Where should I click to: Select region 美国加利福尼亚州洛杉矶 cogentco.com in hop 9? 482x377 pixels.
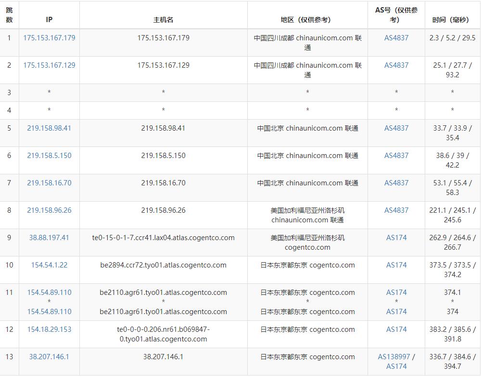click(307, 242)
